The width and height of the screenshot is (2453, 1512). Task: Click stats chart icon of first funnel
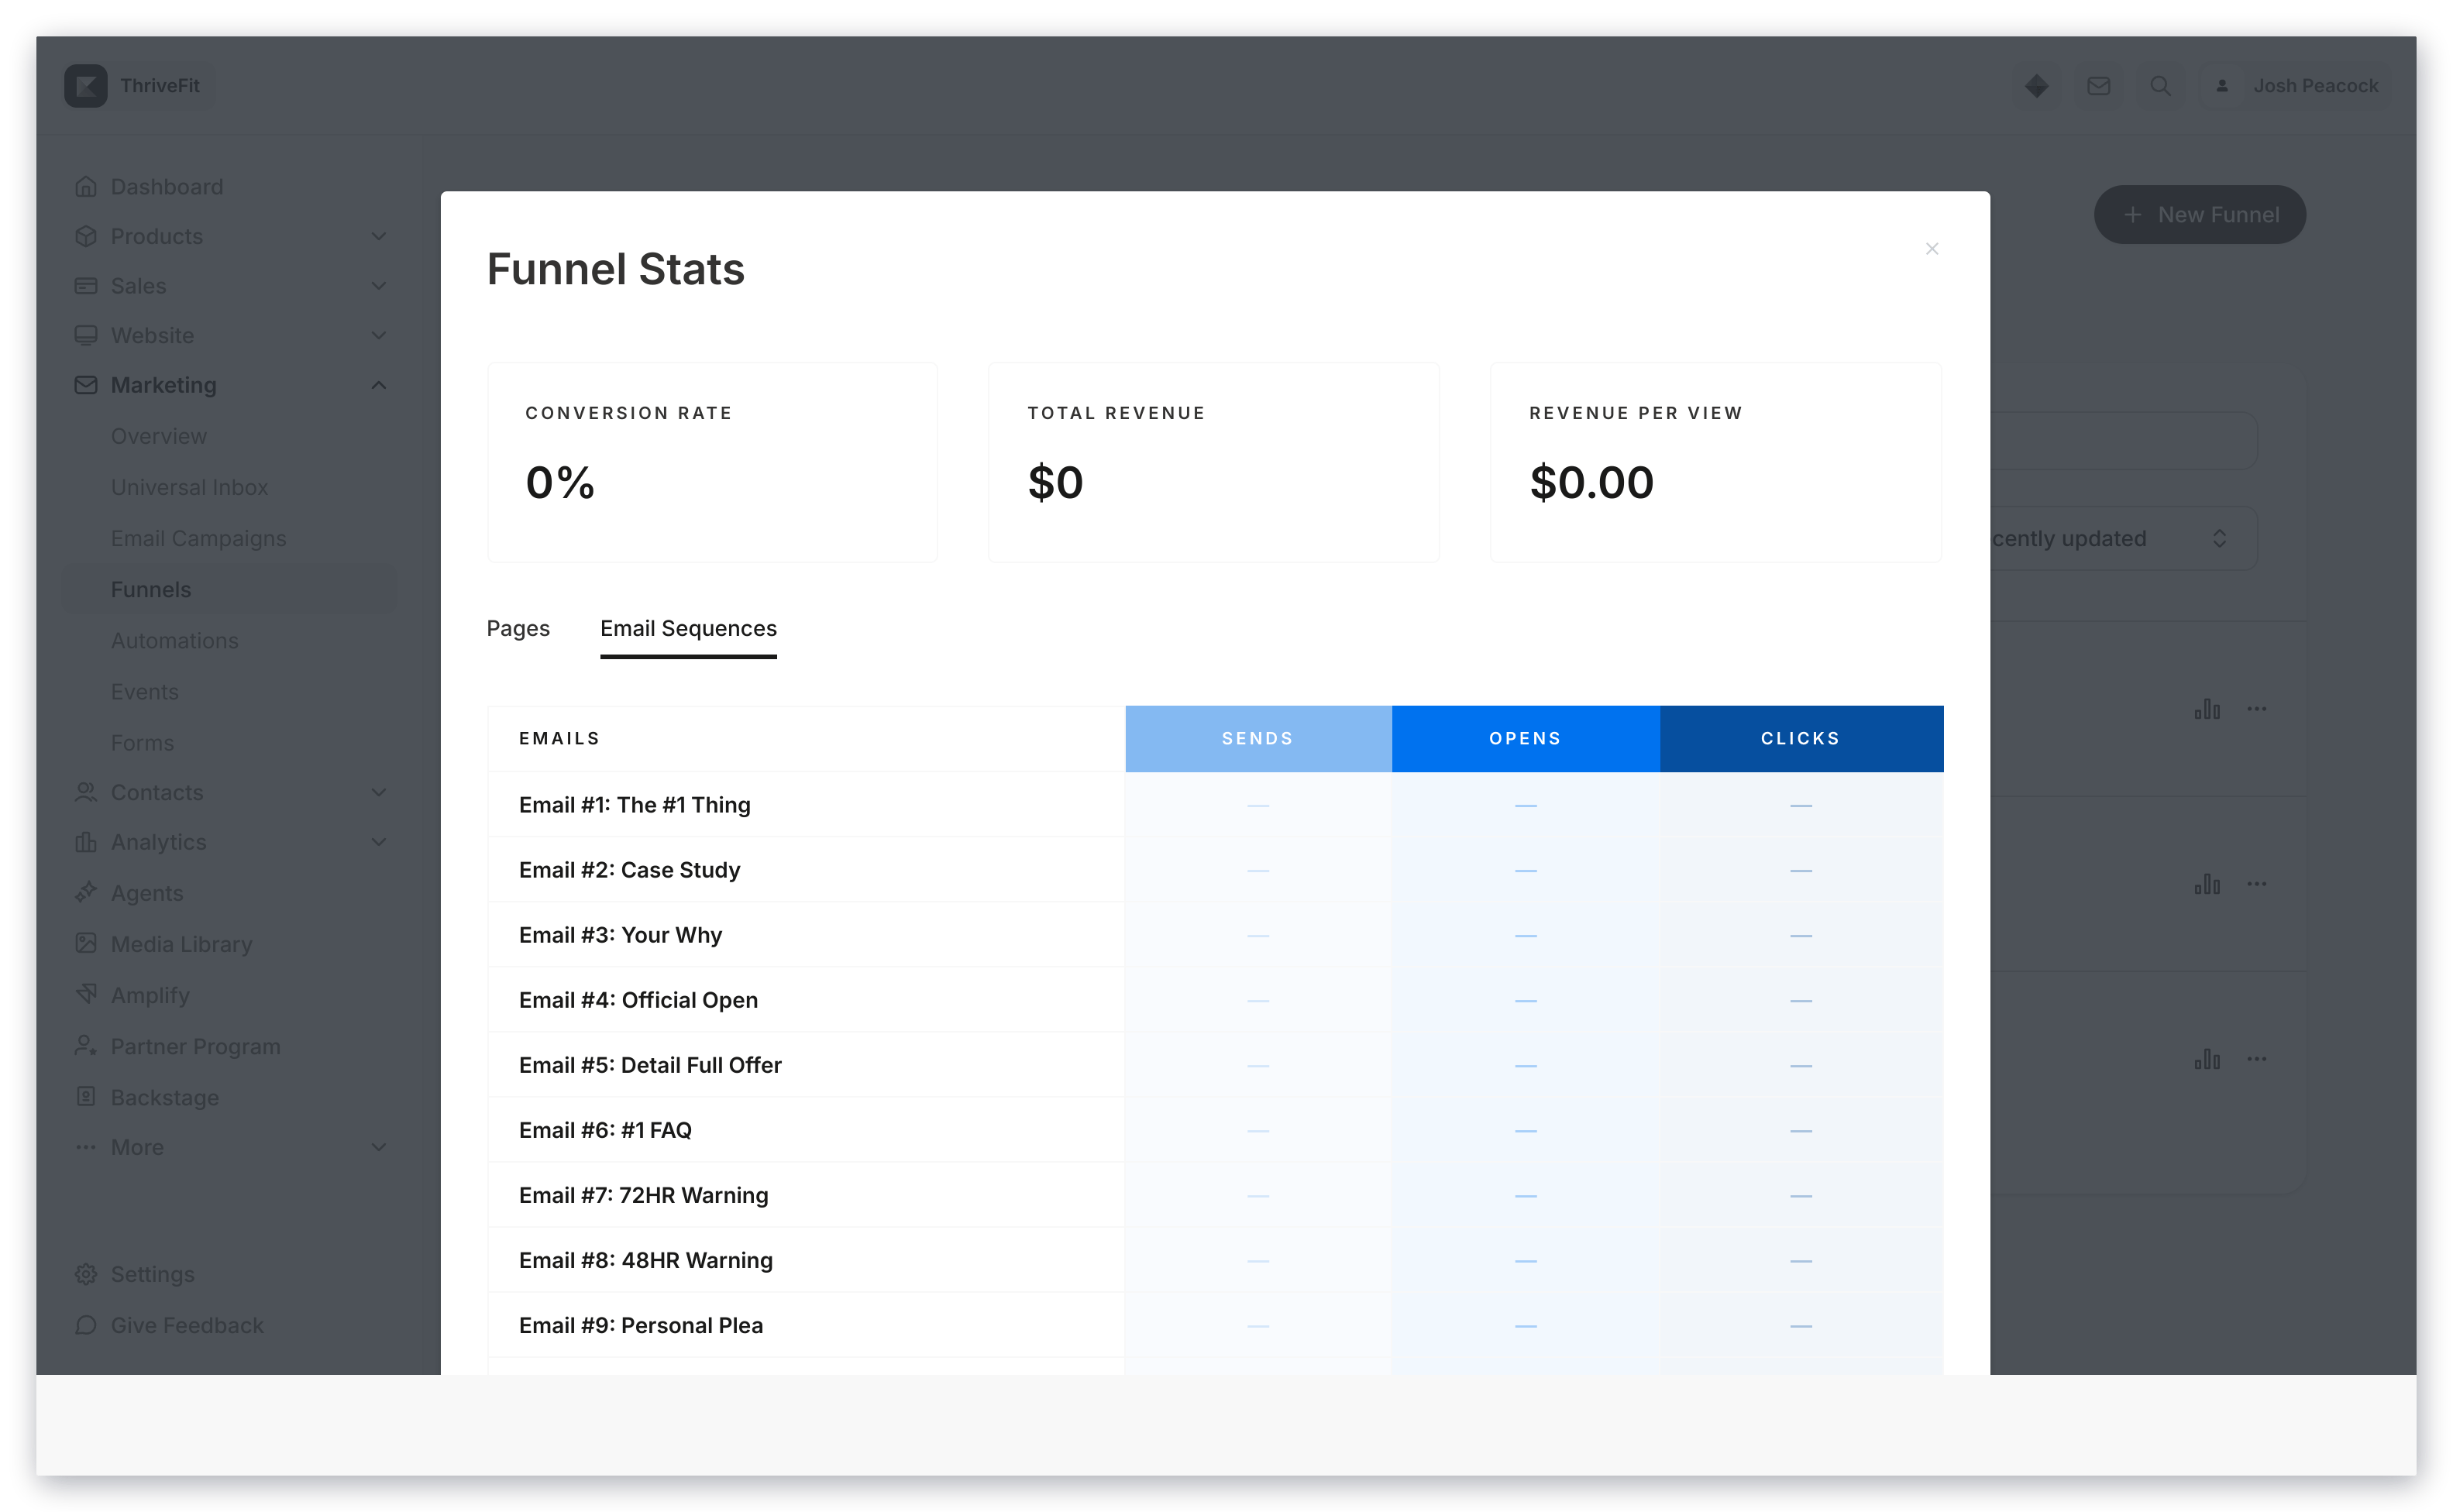coord(2206,709)
